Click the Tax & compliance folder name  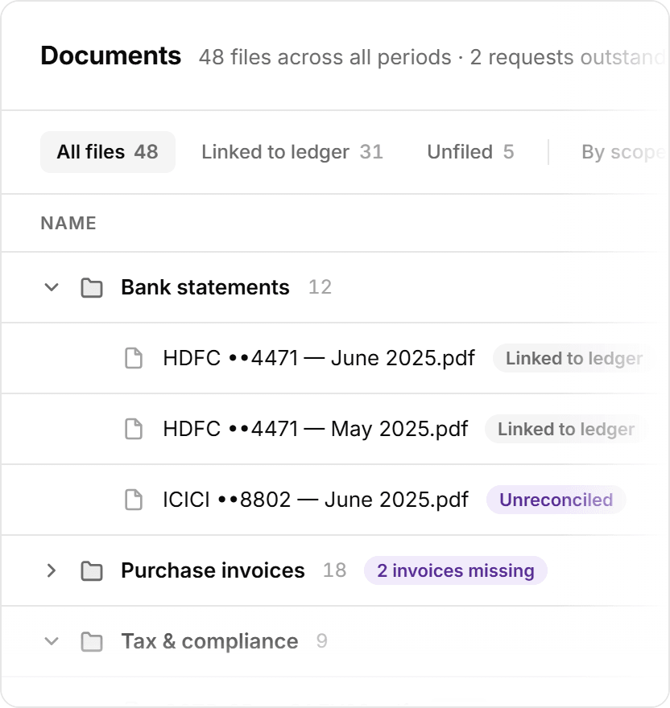pos(209,641)
